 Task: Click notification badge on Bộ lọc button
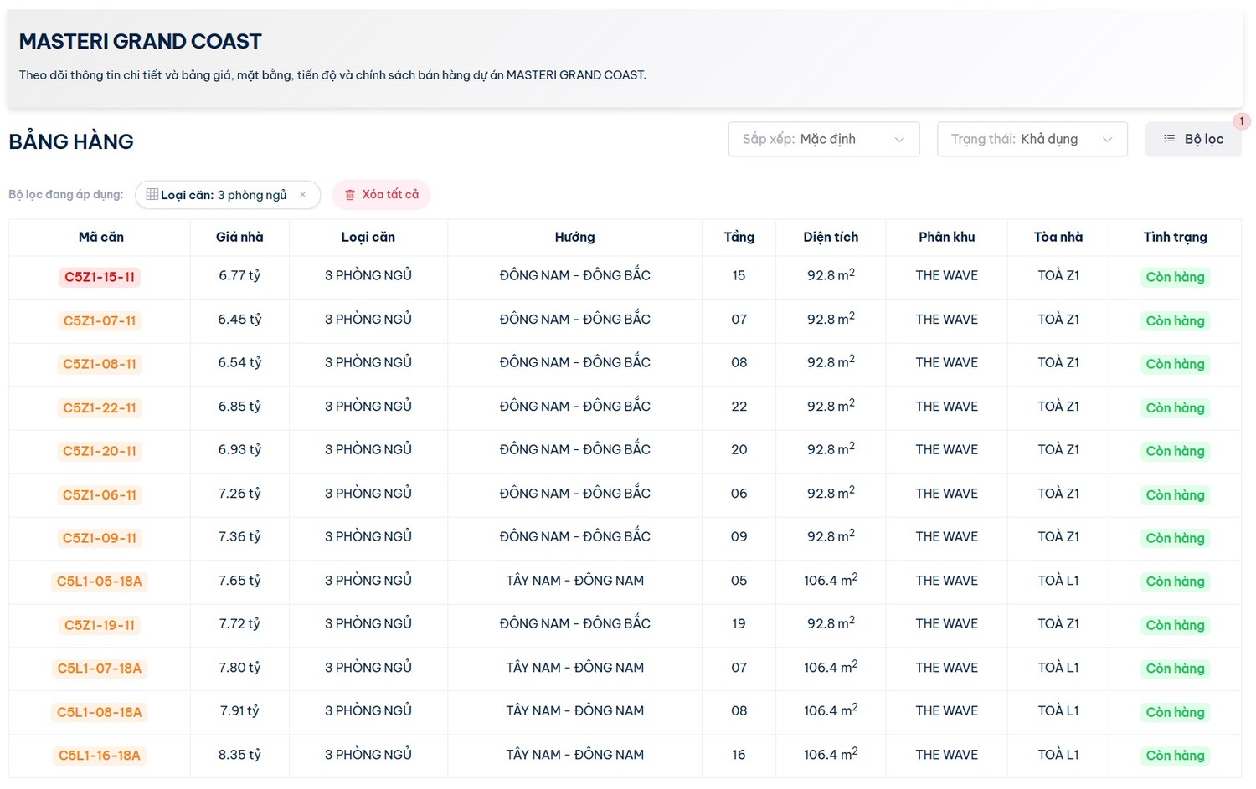[x=1241, y=121]
